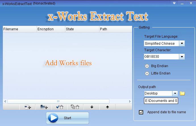Close the x-WorksExtractText window
Viewport: 196px width, 126px height.
click(191, 3)
